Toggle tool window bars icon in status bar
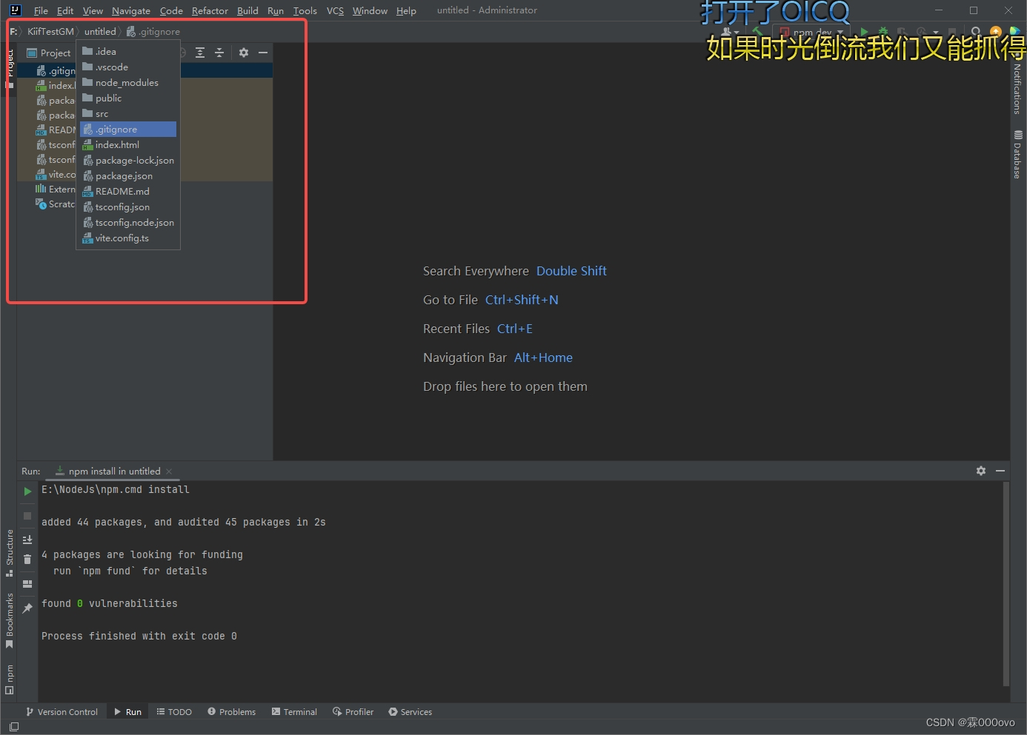The image size is (1027, 735). coord(13,727)
